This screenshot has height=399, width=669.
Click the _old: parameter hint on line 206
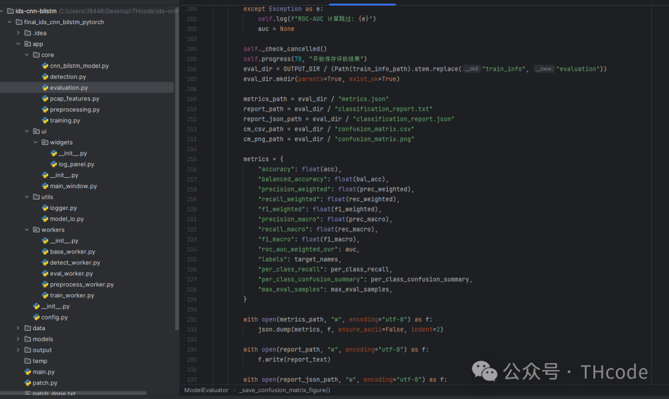tap(472, 69)
